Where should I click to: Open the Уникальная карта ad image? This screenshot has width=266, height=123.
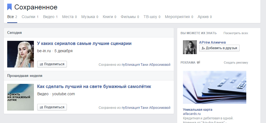(214, 87)
